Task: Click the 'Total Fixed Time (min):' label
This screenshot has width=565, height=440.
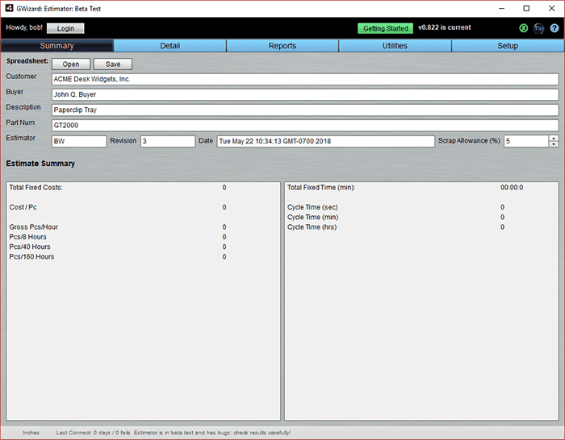Action: pos(321,188)
